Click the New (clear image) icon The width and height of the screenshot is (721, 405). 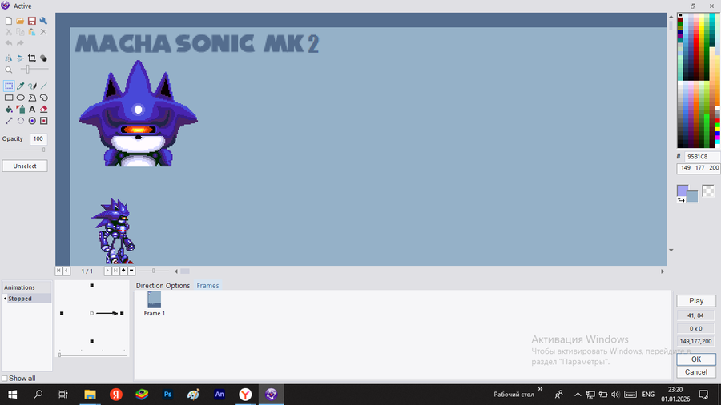point(9,21)
